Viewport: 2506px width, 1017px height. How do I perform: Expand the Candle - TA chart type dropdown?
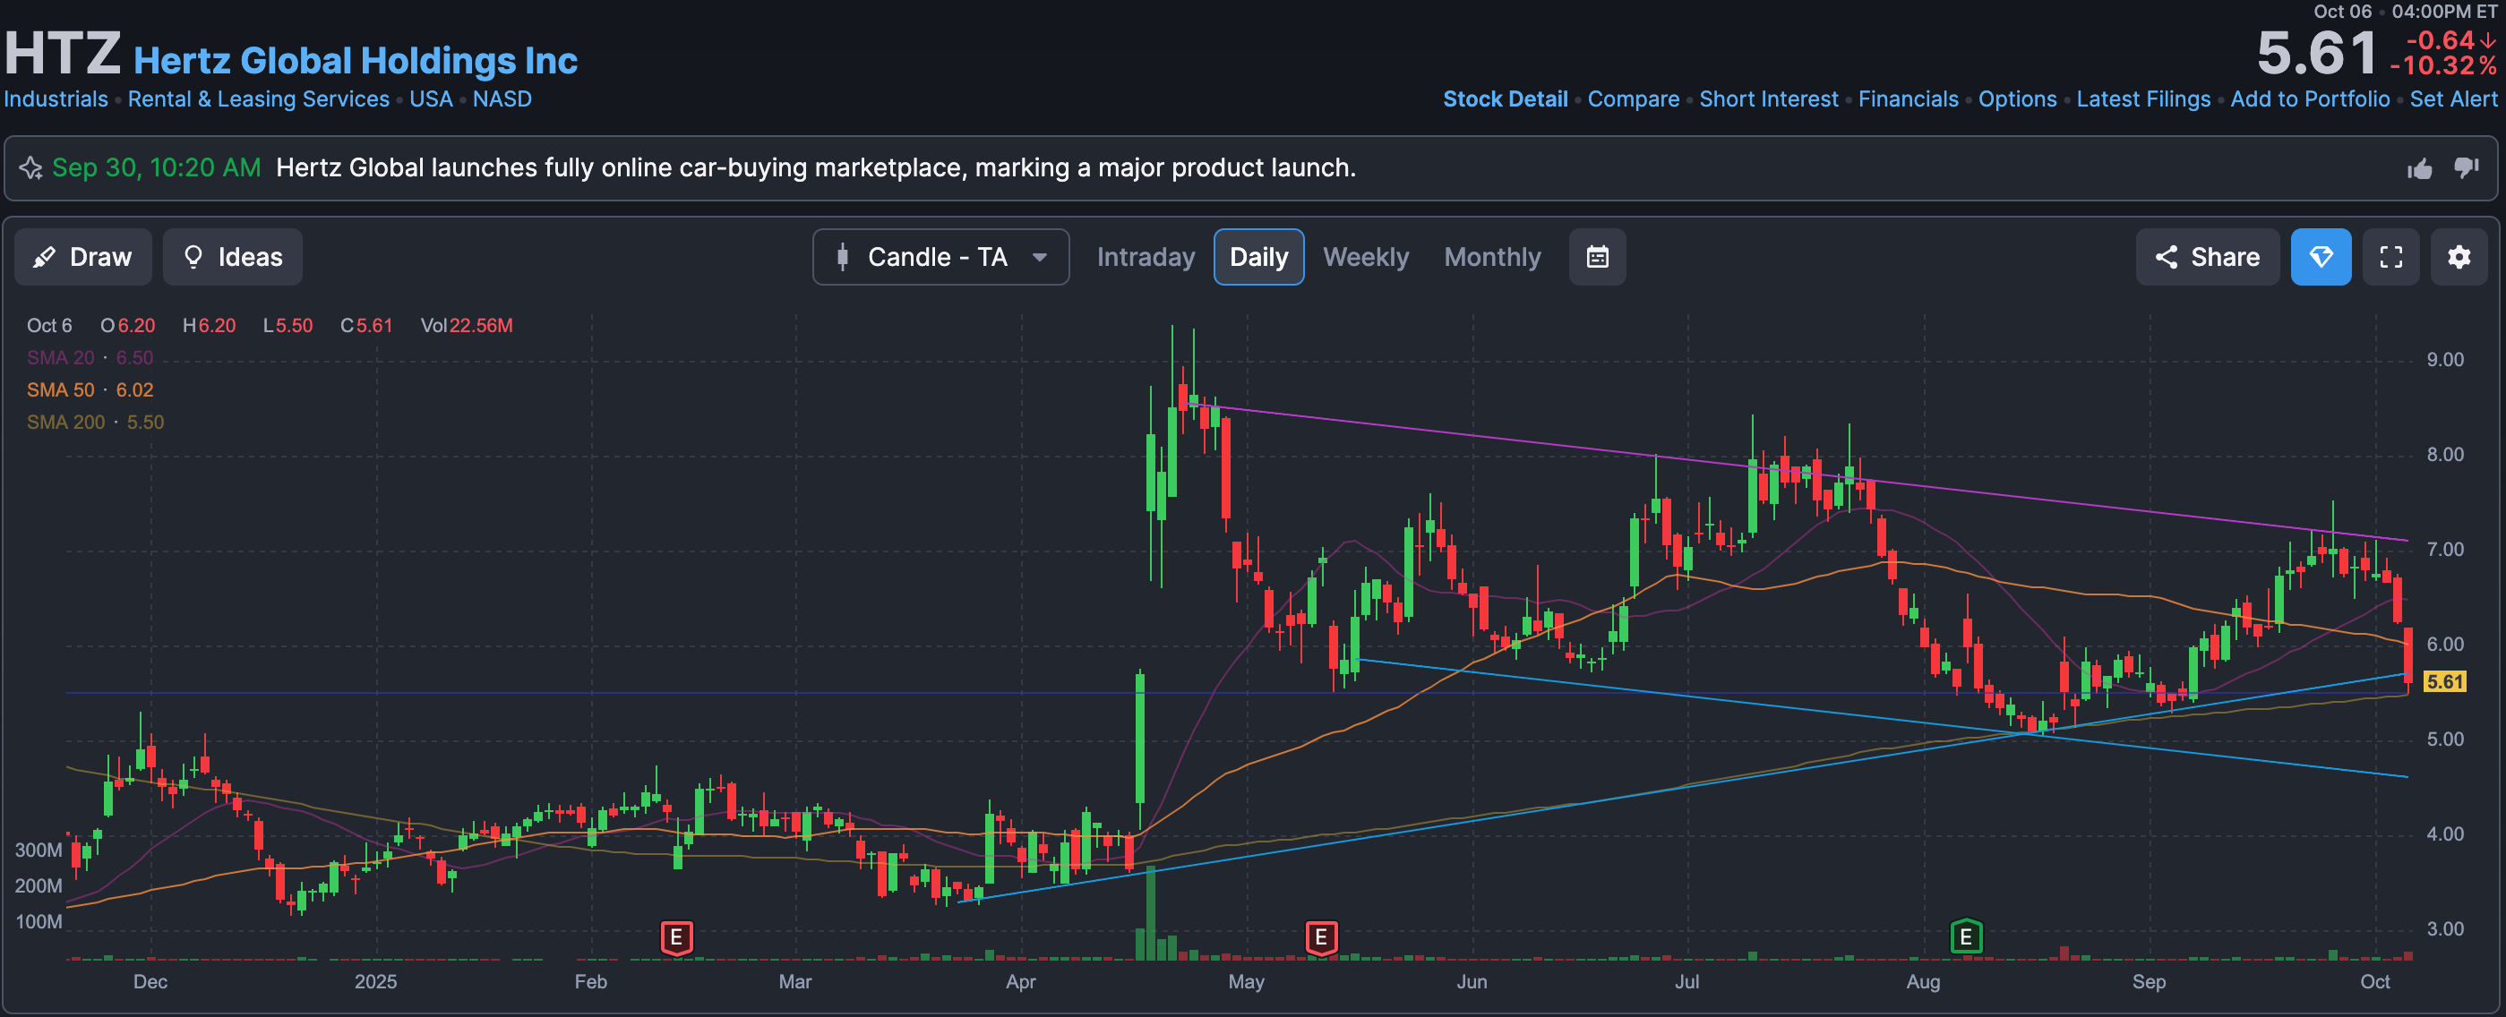940,257
